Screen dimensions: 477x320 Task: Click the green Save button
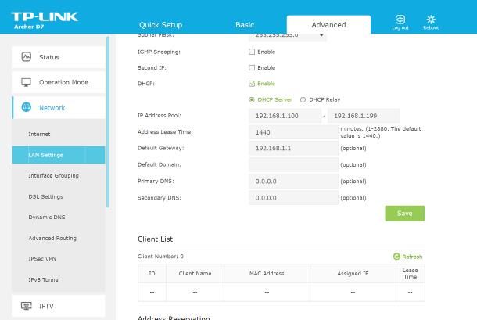click(x=405, y=214)
